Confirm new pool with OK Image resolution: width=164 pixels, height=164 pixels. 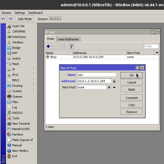(132, 75)
